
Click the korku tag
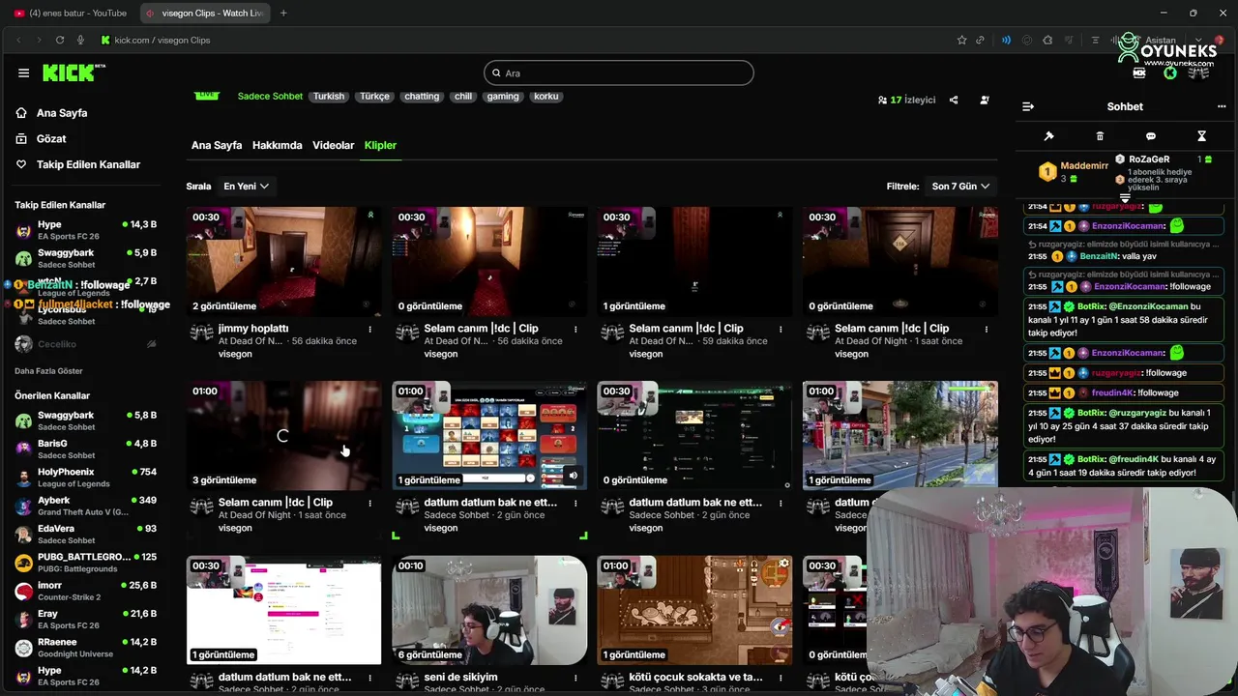tap(546, 97)
